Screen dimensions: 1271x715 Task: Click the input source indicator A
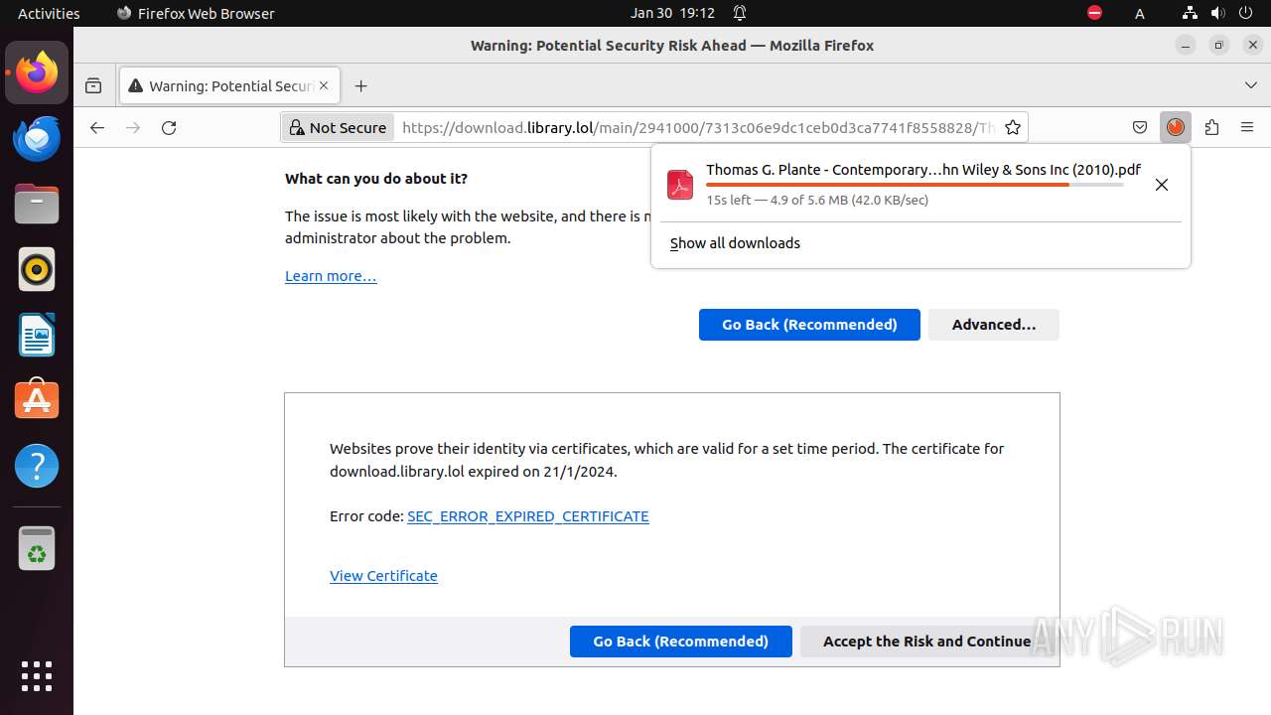coord(1140,13)
